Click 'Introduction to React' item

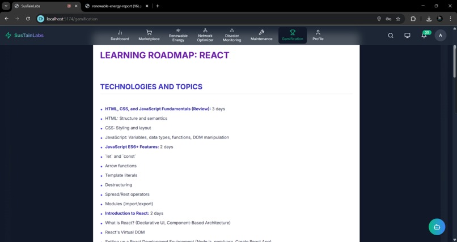[x=134, y=213]
